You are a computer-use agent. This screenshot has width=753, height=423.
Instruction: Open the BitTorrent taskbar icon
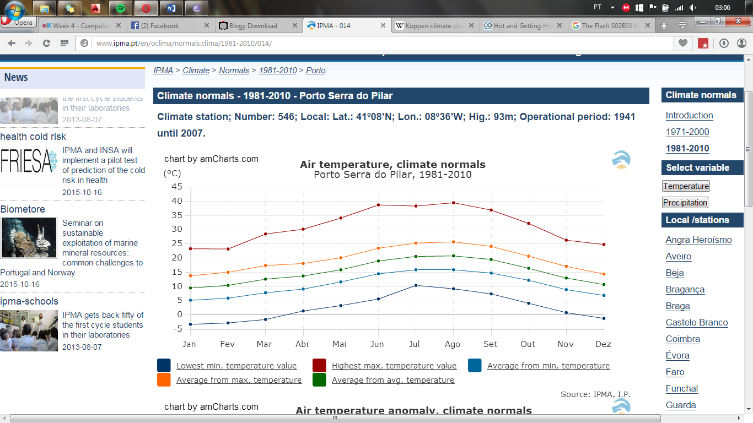click(197, 8)
